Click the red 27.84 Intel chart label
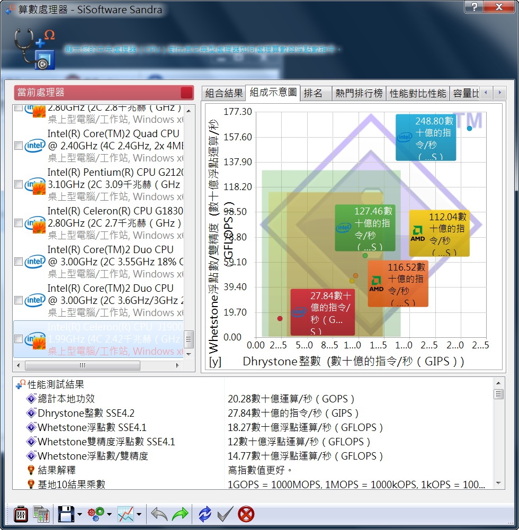Viewport: 519px width, 530px height. point(323,312)
